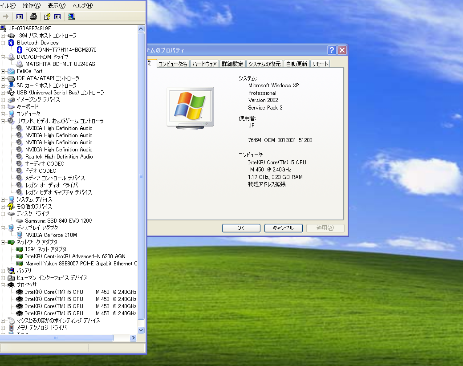Click the forward arrow toolbar icon

pos(6,16)
